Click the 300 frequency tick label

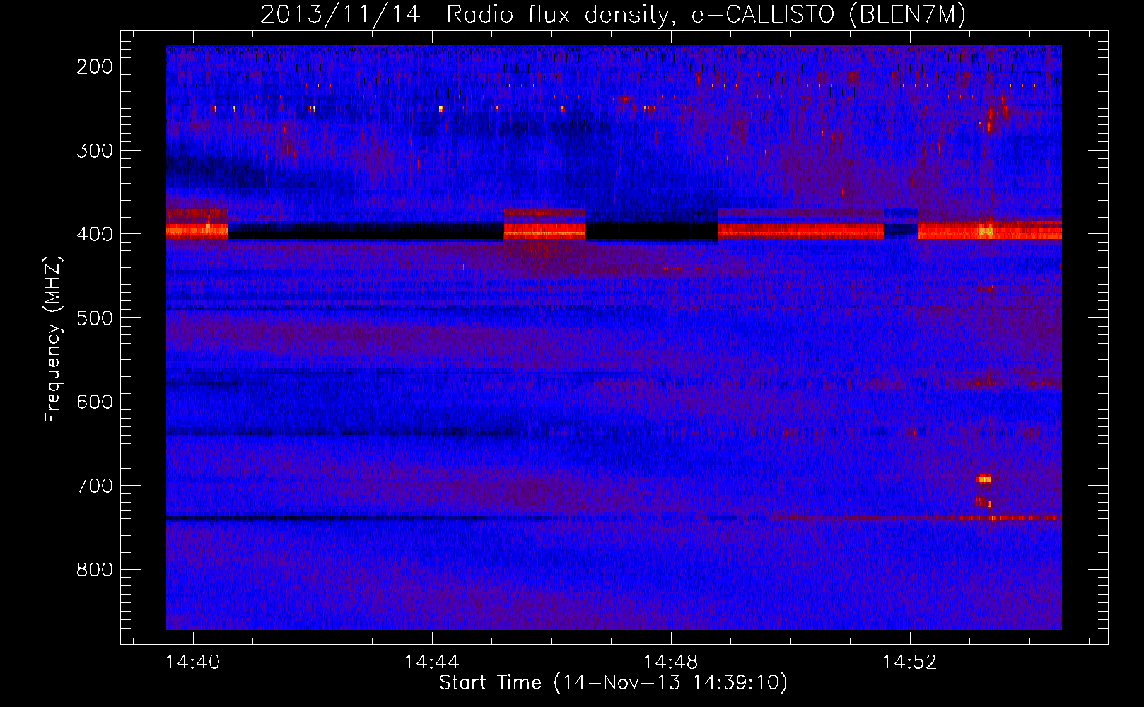95,151
